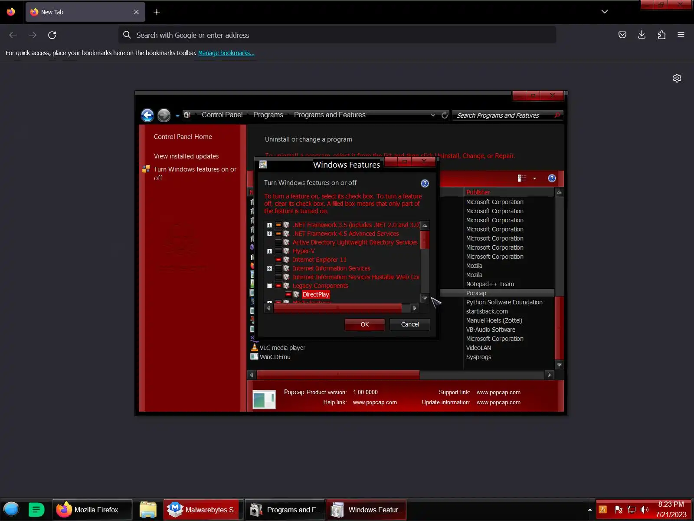This screenshot has width=694, height=521.
Task: Open the Firefox application menu
Action: tap(681, 35)
